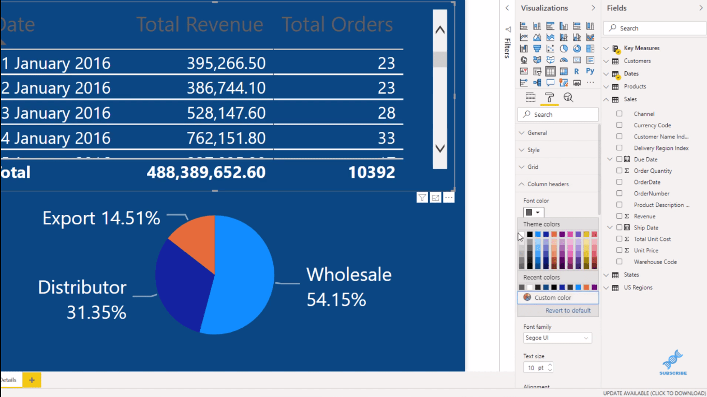Click the Fields pane Search box

(x=654, y=28)
